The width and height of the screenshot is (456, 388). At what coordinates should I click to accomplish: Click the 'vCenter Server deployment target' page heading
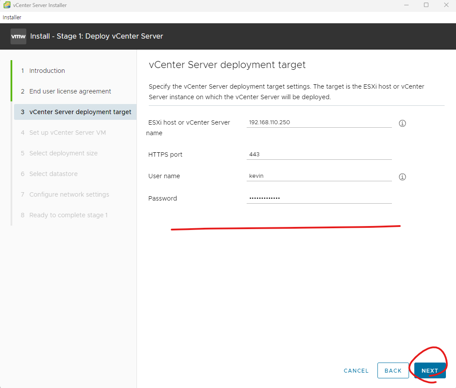227,65
